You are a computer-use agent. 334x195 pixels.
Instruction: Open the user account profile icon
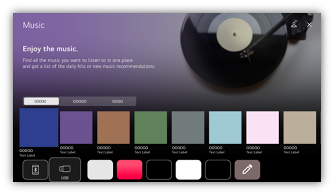(294, 25)
